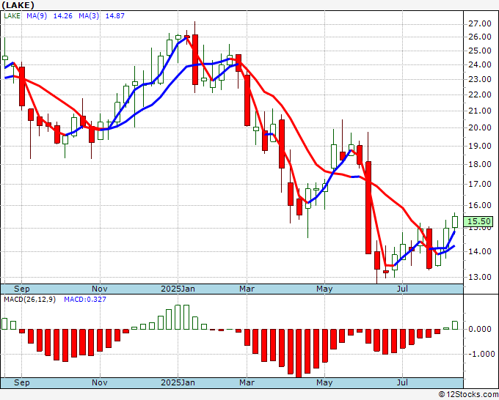Click Sep on the price chart date axis
The image size is (499, 400).
click(x=21, y=289)
